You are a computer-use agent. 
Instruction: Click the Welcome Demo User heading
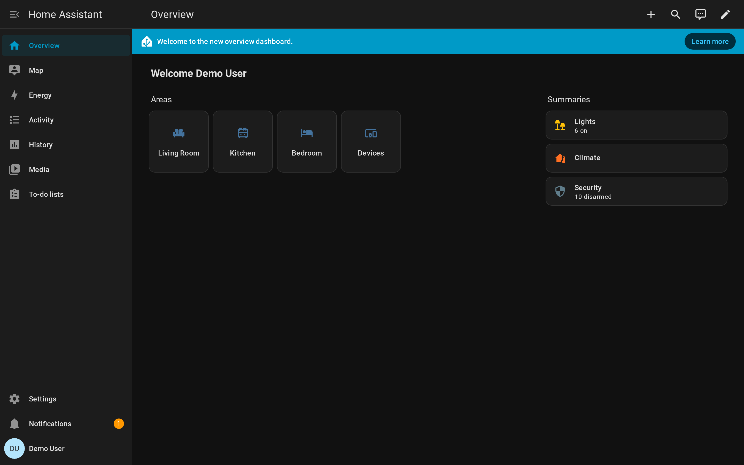(x=199, y=74)
